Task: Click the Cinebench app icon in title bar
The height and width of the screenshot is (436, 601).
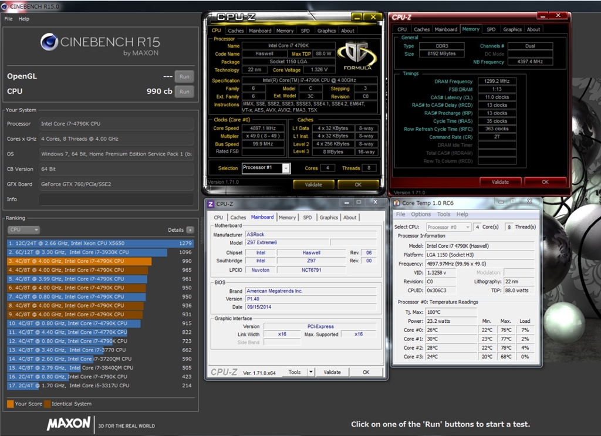Action: coord(5,6)
